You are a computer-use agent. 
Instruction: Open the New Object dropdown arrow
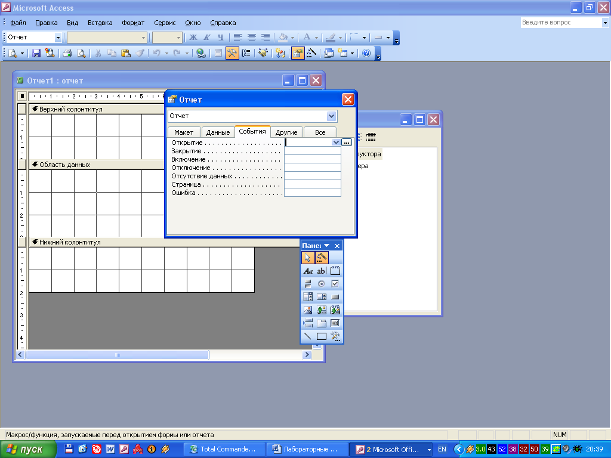tap(352, 53)
